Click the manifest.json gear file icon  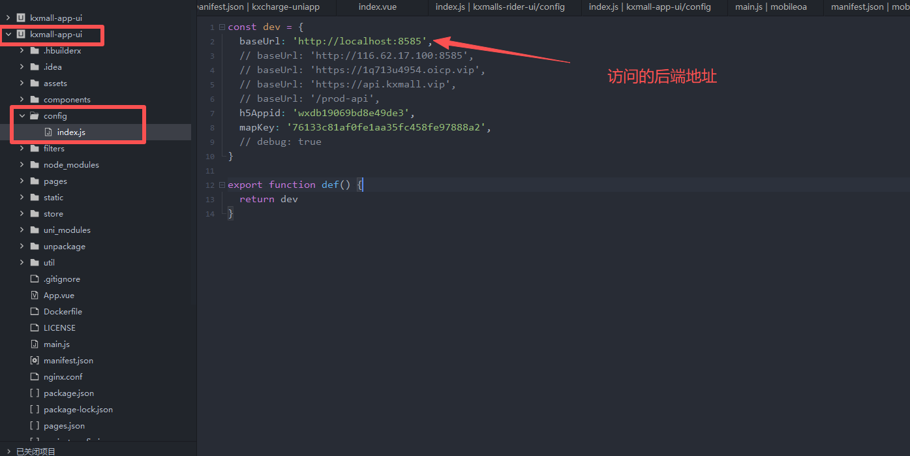click(x=35, y=361)
